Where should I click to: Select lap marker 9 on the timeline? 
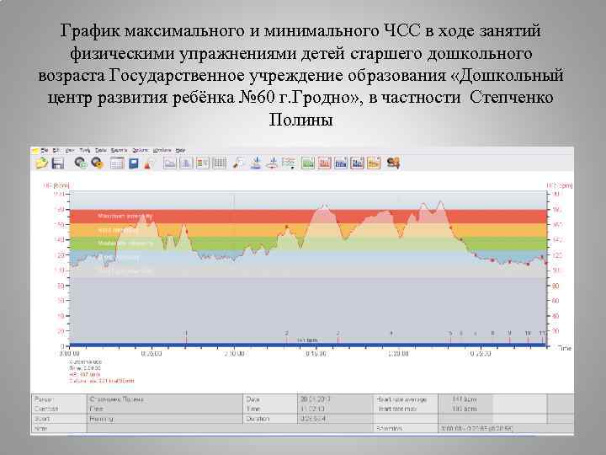(509, 334)
